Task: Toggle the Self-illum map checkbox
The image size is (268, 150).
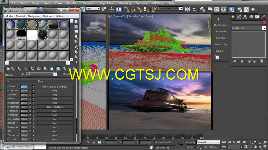Action: [33, 95]
